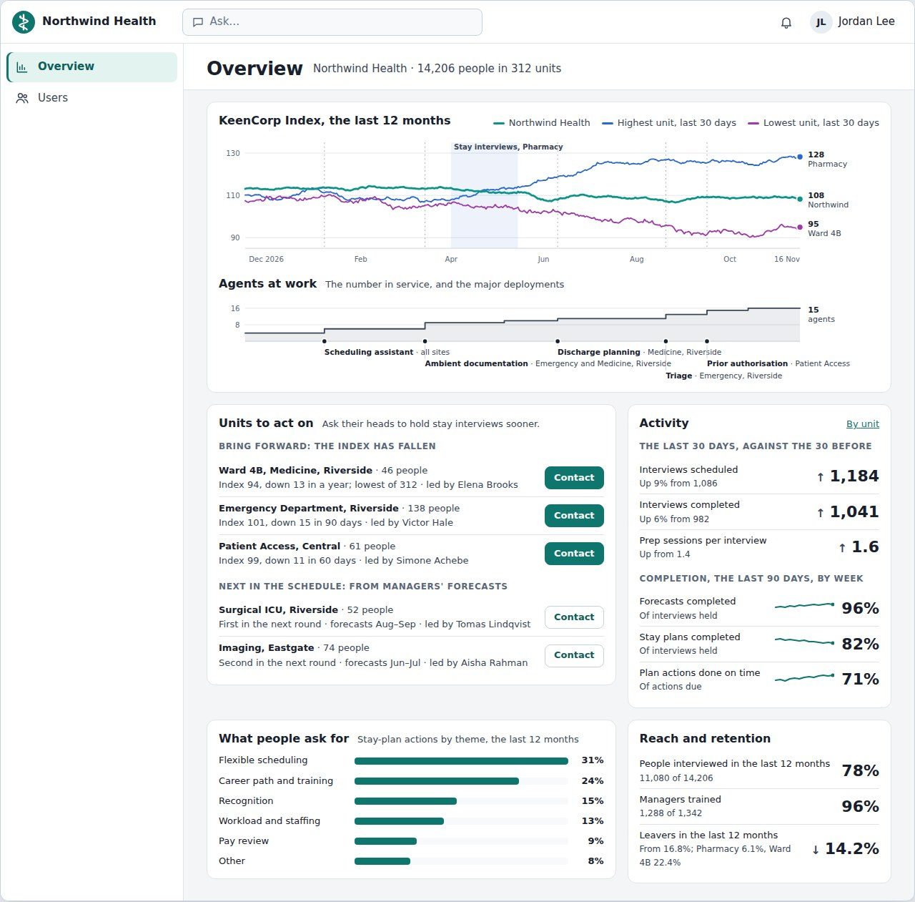The height and width of the screenshot is (902, 915).
Task: Contact the Emergency Department, Riverside lead
Action: coord(574,516)
